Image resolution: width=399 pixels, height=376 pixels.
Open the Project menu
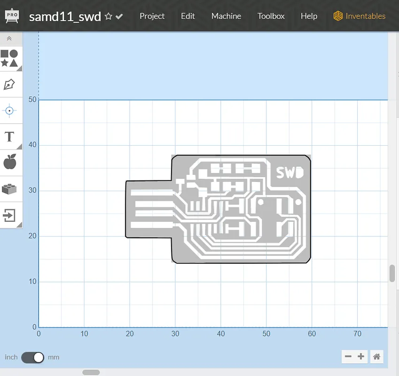point(152,16)
